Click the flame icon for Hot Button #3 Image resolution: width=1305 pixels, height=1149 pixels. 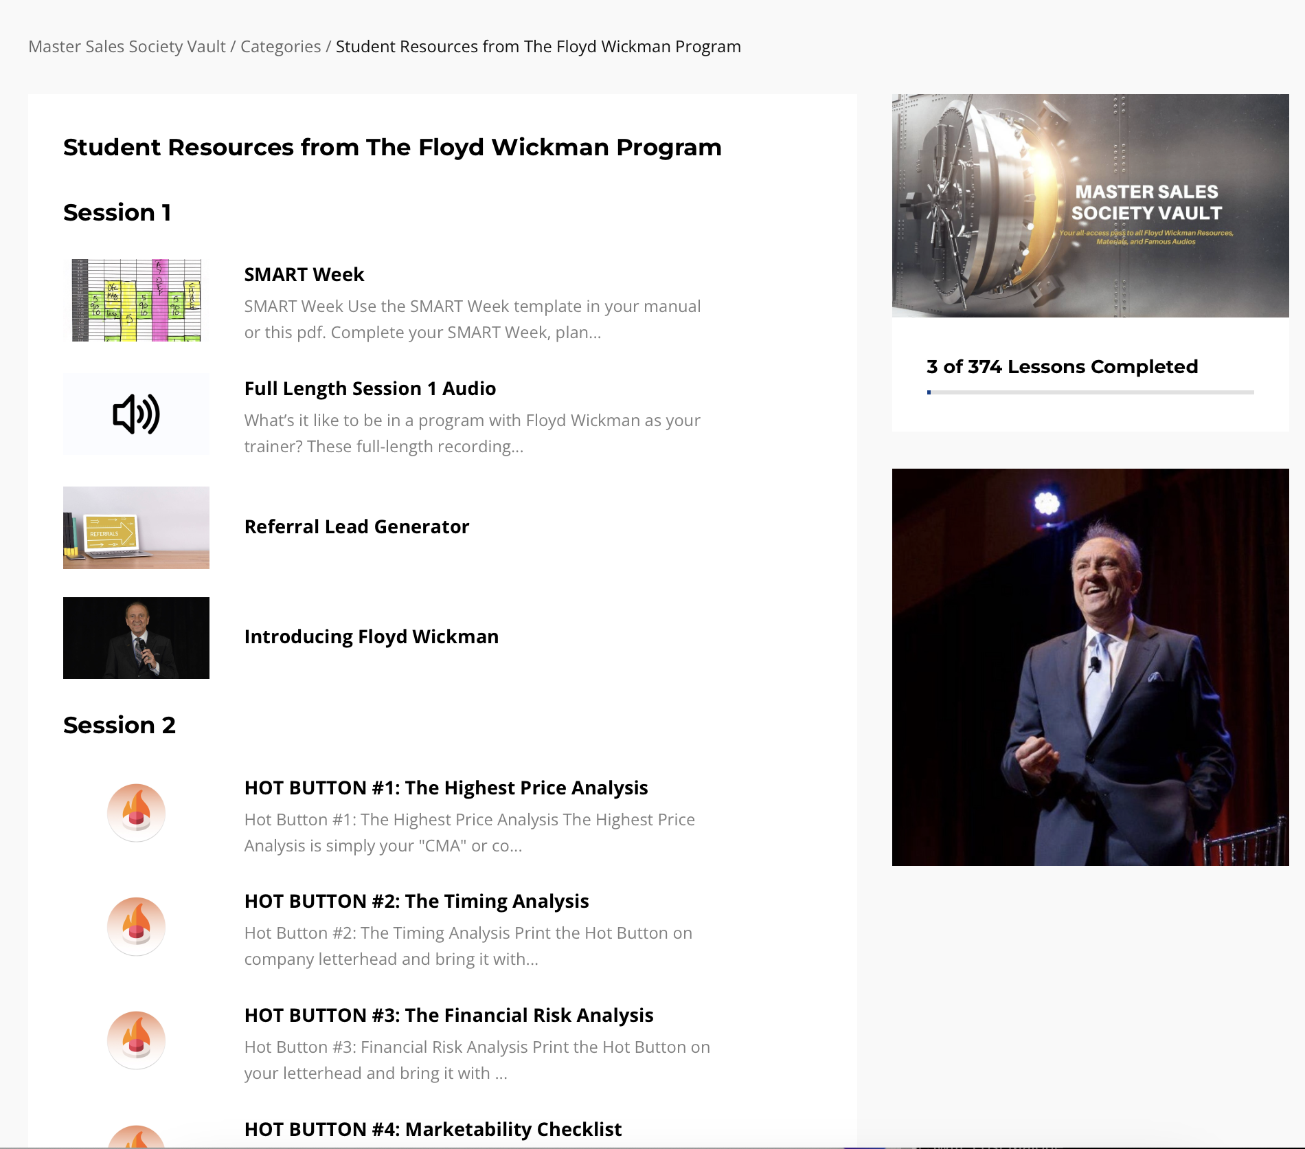point(136,1040)
